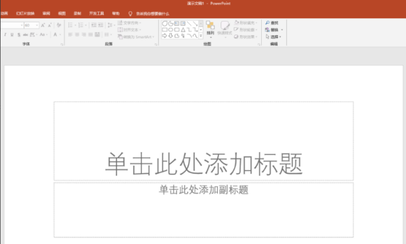Pick the line arrow shape

point(196,24)
